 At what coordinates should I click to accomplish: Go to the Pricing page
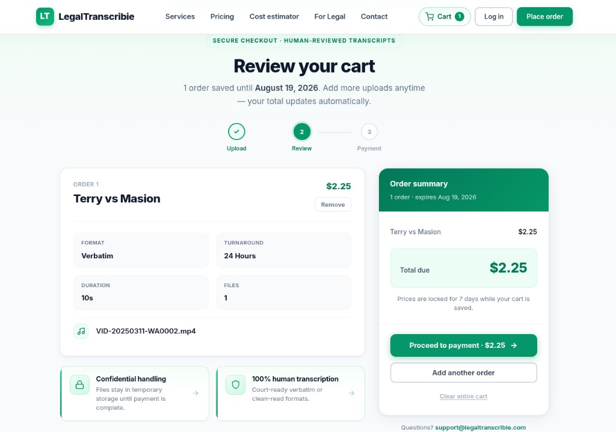coord(222,16)
